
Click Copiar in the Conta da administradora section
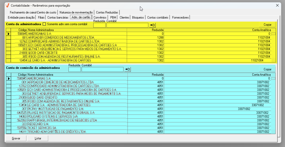tap(267, 25)
